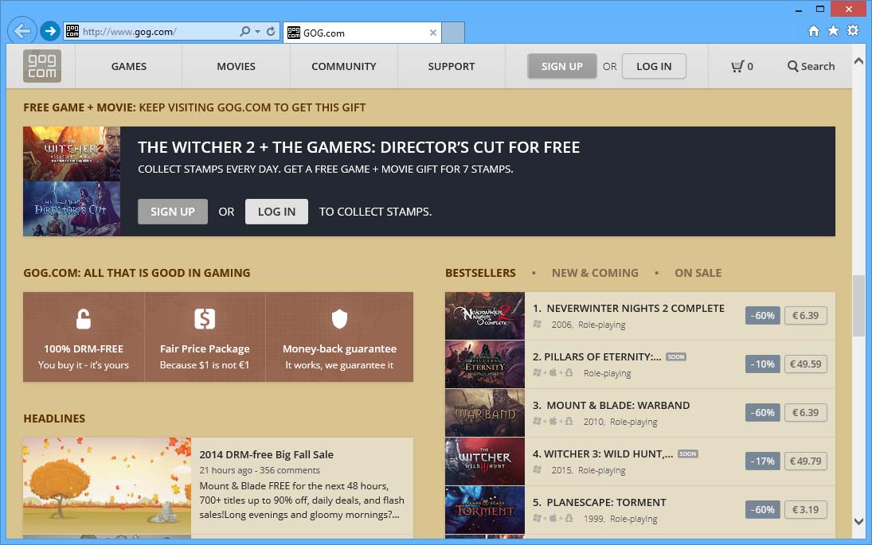Click the GOG.com logo

click(x=42, y=66)
